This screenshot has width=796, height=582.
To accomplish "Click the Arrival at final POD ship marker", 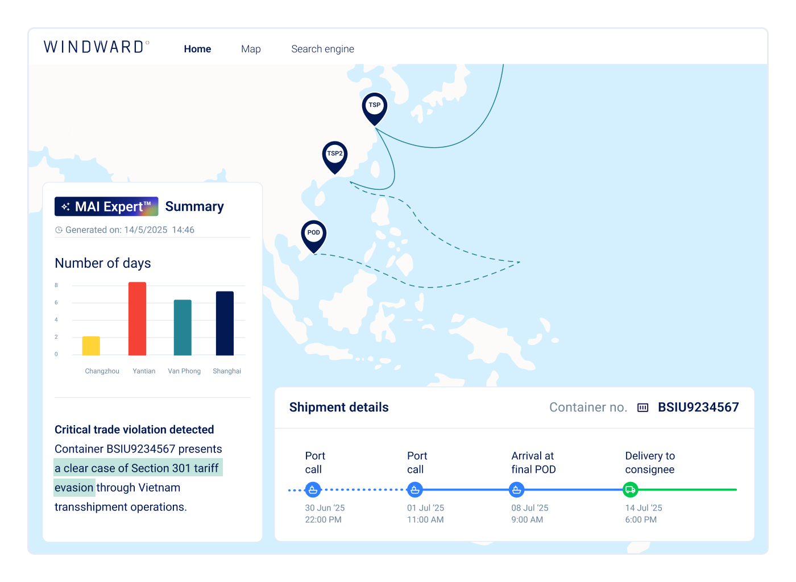I will click(x=516, y=489).
